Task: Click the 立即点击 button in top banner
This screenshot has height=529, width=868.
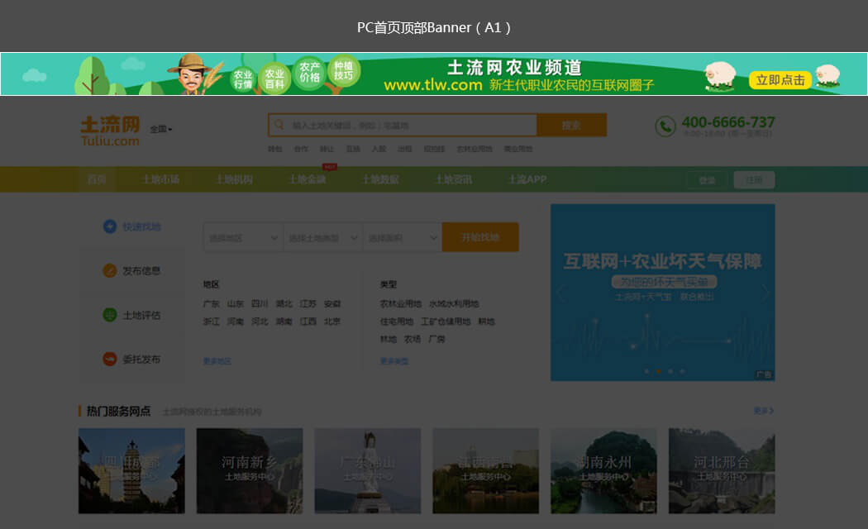Action: 781,80
